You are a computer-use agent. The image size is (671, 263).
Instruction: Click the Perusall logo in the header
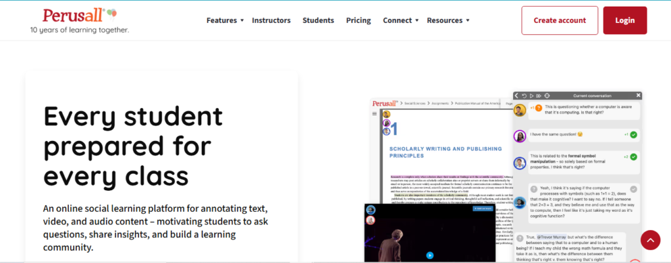pyautogui.click(x=79, y=16)
